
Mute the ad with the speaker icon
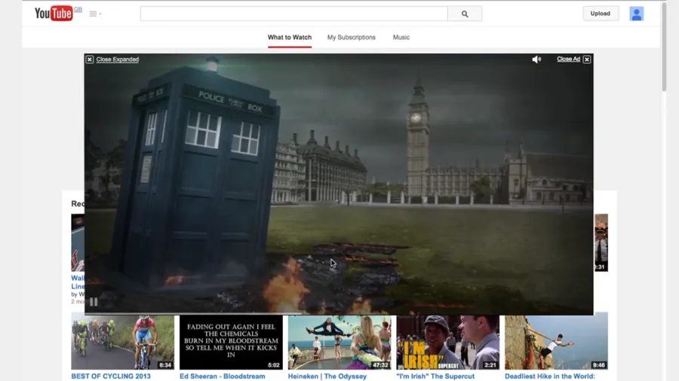(536, 59)
